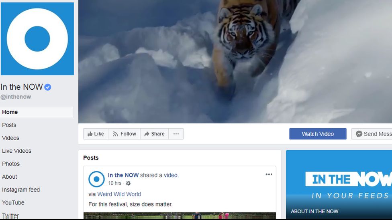
Task: Like the In the NOW page
Action: pos(96,134)
